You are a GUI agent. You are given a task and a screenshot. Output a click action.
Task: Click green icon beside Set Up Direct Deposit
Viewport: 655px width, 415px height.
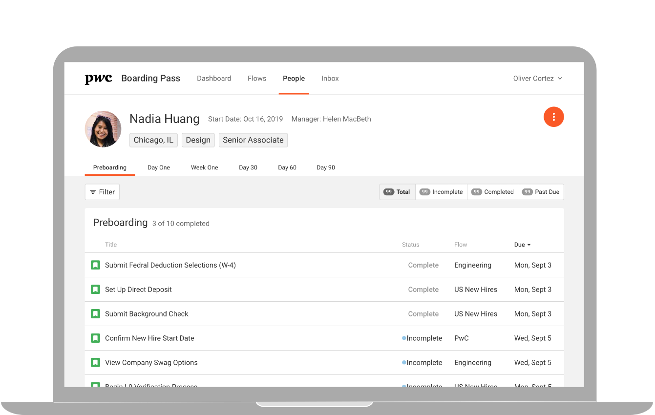[95, 290]
